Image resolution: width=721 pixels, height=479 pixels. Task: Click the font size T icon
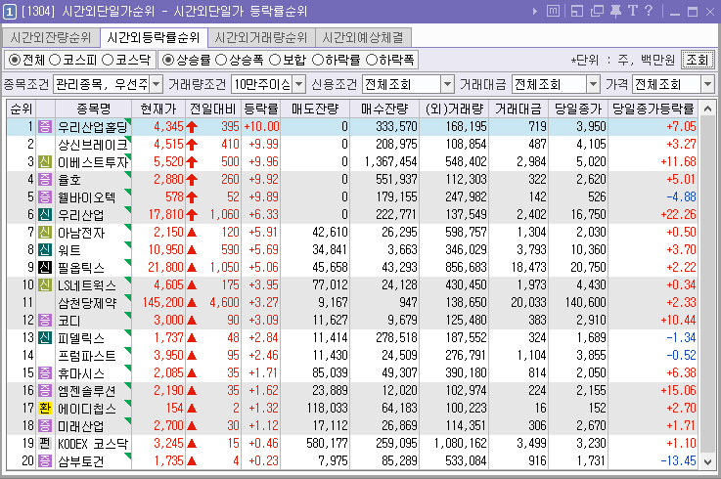pyautogui.click(x=633, y=11)
